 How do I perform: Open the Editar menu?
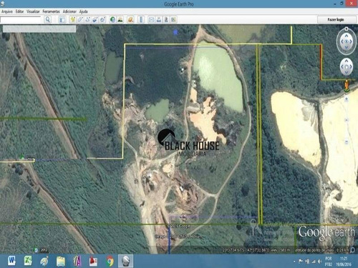click(x=19, y=11)
